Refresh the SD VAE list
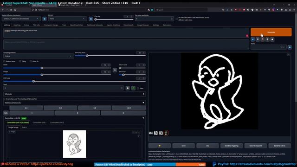 click(x=91, y=19)
